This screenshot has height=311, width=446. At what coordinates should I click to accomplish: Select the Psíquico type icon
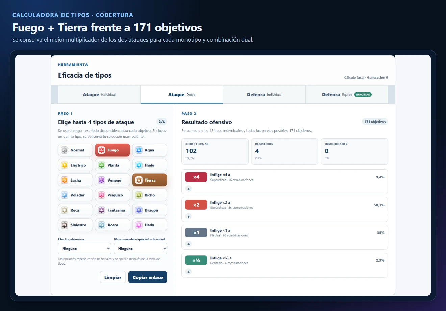(102, 195)
